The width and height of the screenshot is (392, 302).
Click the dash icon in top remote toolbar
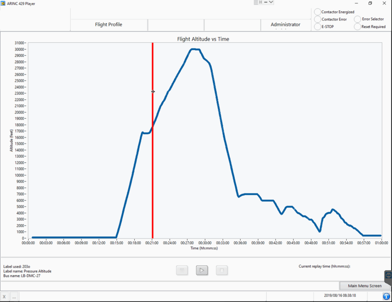coord(265,2)
